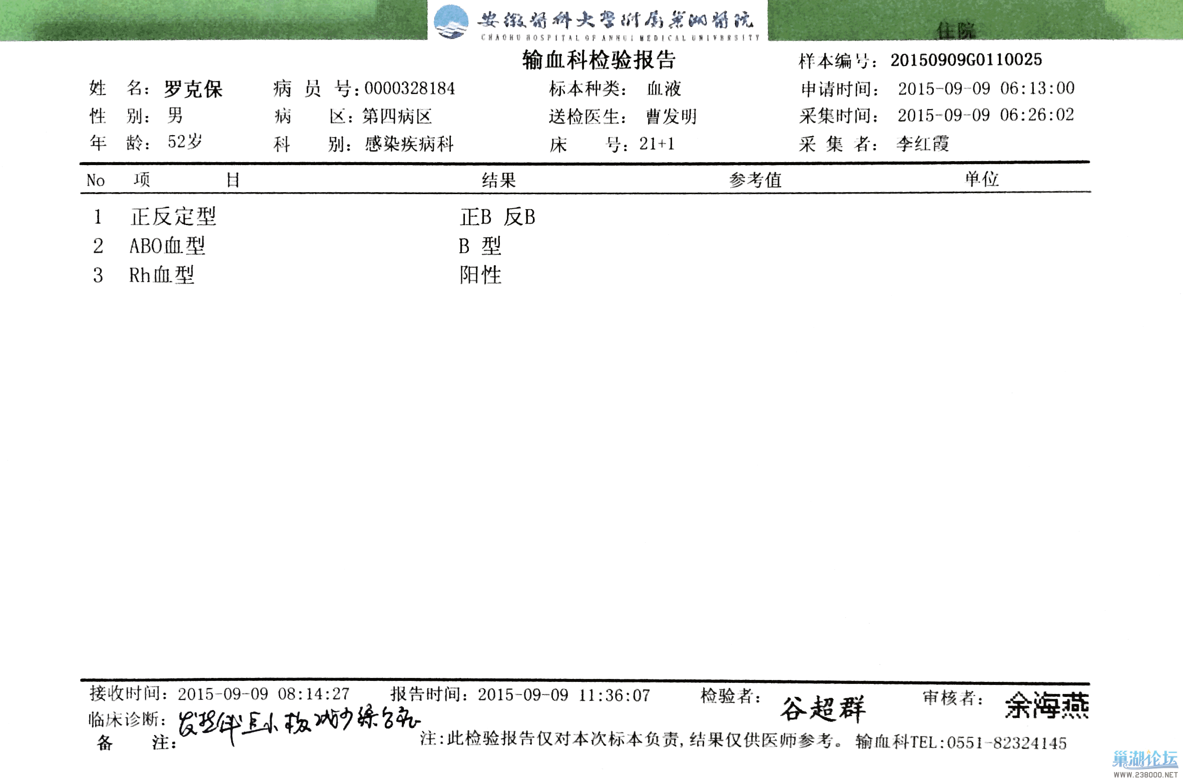
Task: Click the disclaimer note 此检验报告仅对本次标本负责
Action: click(562, 739)
